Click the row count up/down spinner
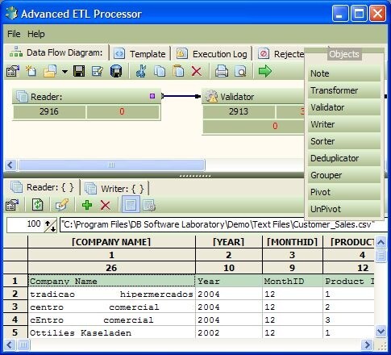Viewport: 391px width, 355px height. point(50,226)
